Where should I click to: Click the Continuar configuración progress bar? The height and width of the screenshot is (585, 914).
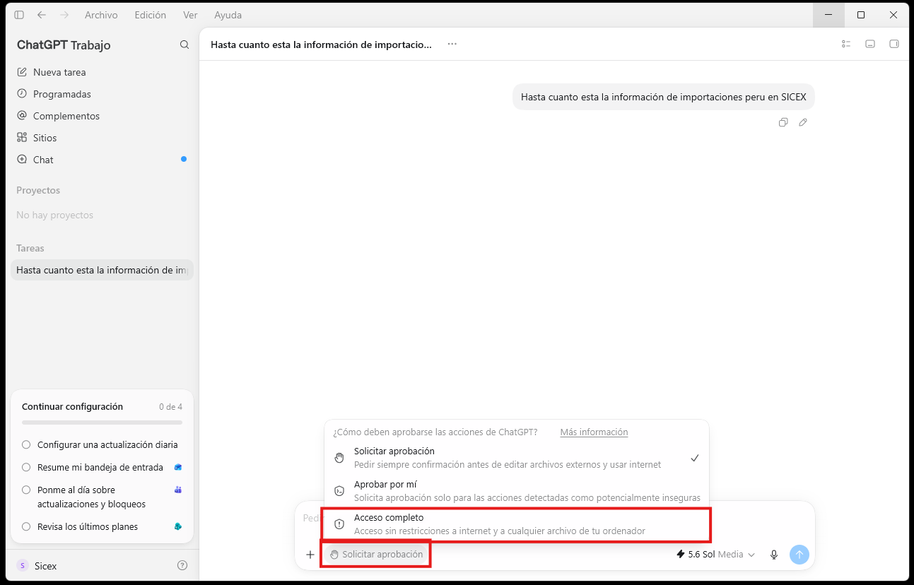pos(102,422)
